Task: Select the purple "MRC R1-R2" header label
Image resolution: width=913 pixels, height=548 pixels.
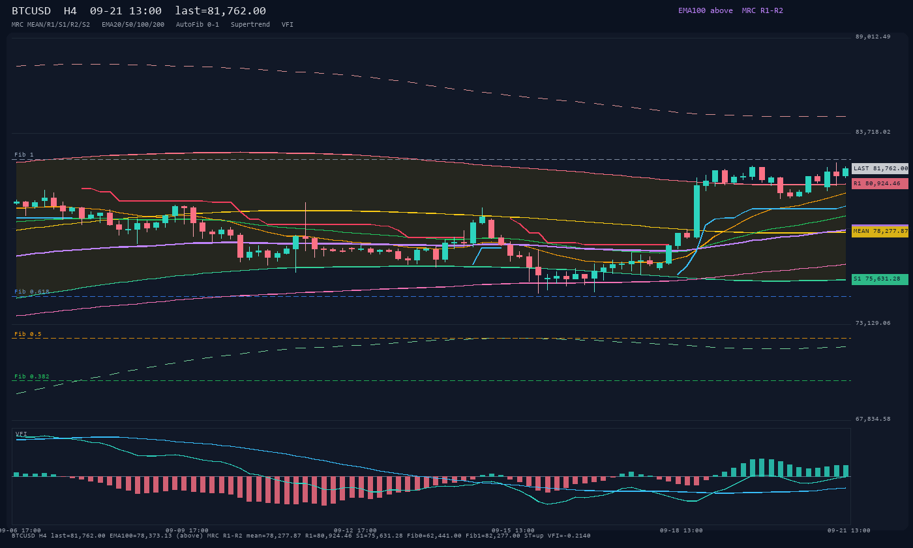Action: click(762, 10)
